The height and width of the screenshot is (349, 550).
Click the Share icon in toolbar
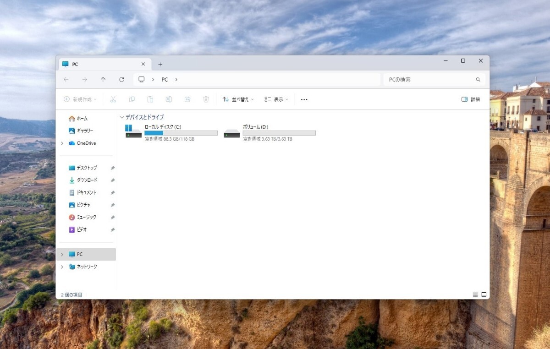click(187, 99)
